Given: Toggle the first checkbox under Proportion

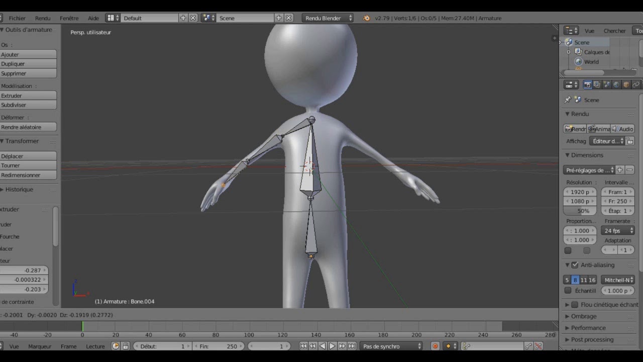Looking at the screenshot, I should [x=568, y=250].
